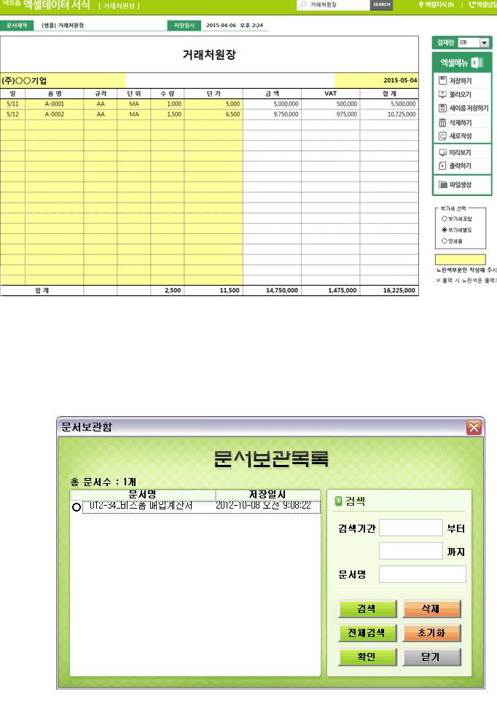Viewport: 497px width, 701px height.
Task: Click the 검색기간 start date field (부터)
Action: pos(411,528)
